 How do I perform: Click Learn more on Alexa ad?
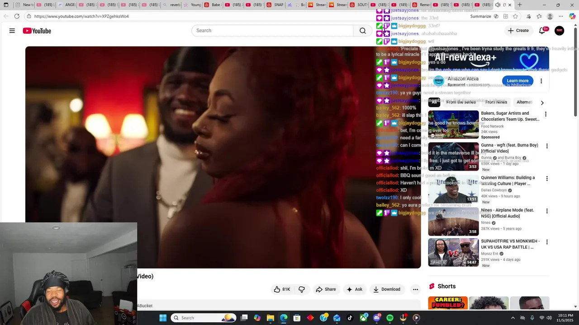click(x=517, y=81)
